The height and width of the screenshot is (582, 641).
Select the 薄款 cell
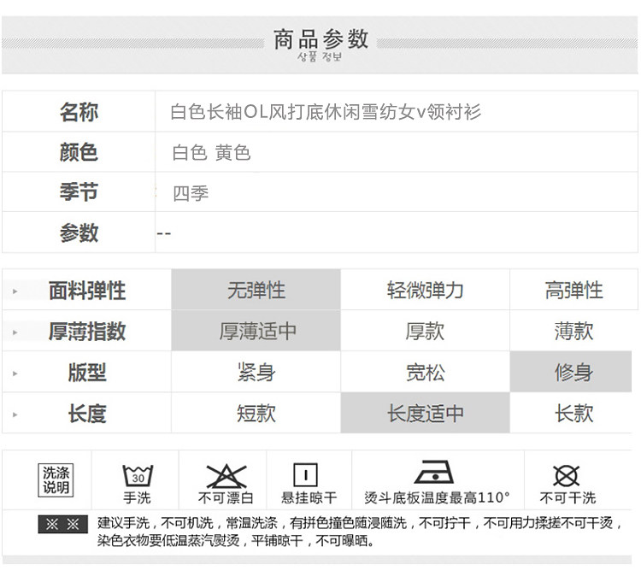(573, 330)
